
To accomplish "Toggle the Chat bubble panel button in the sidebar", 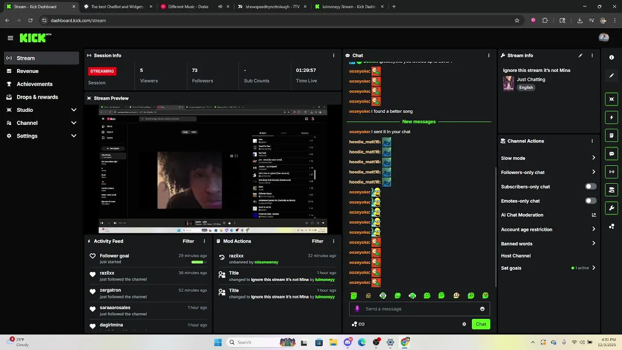I will (611, 154).
